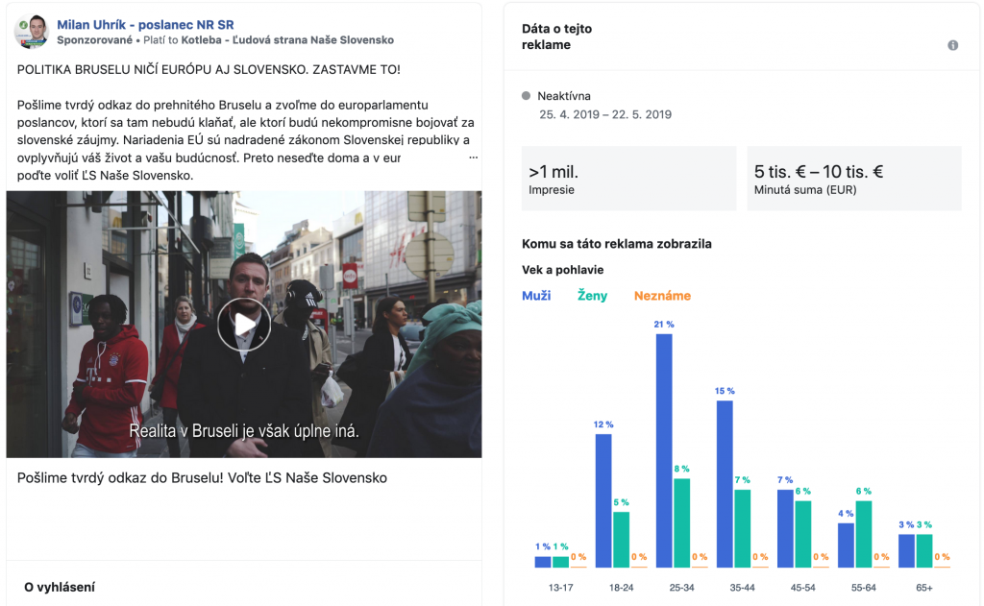
Task: Click the 55-64 age axis label
Action: tap(864, 588)
